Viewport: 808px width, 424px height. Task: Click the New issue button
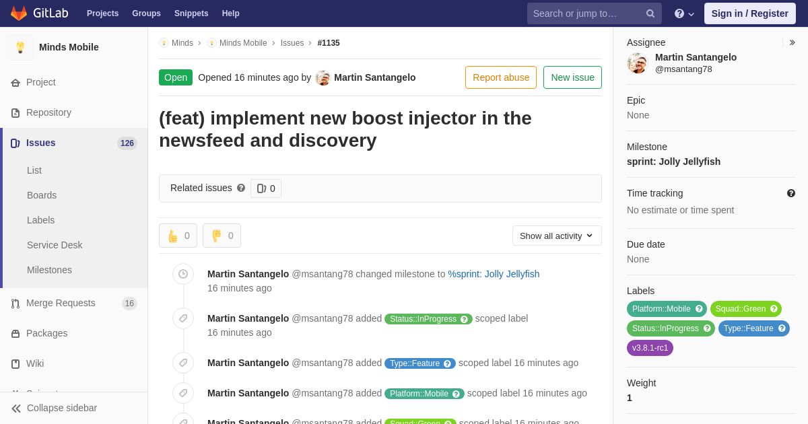(572, 77)
